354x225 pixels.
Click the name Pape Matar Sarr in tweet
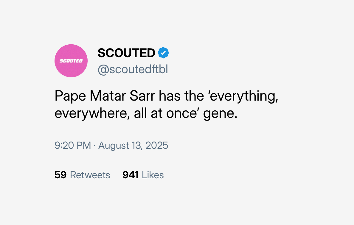(x=105, y=96)
